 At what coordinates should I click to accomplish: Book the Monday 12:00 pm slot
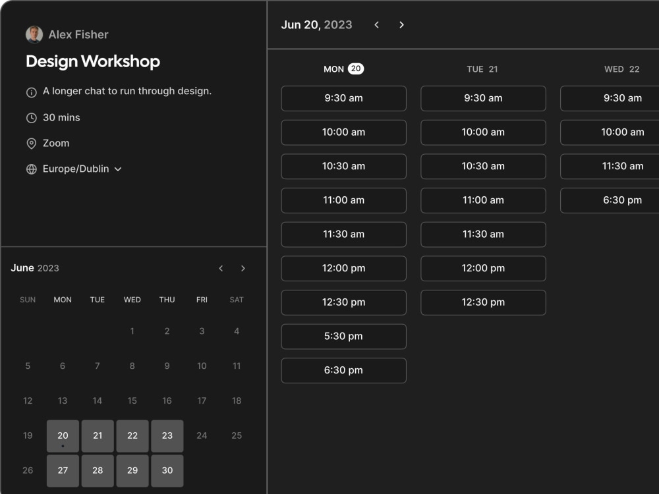pyautogui.click(x=344, y=269)
